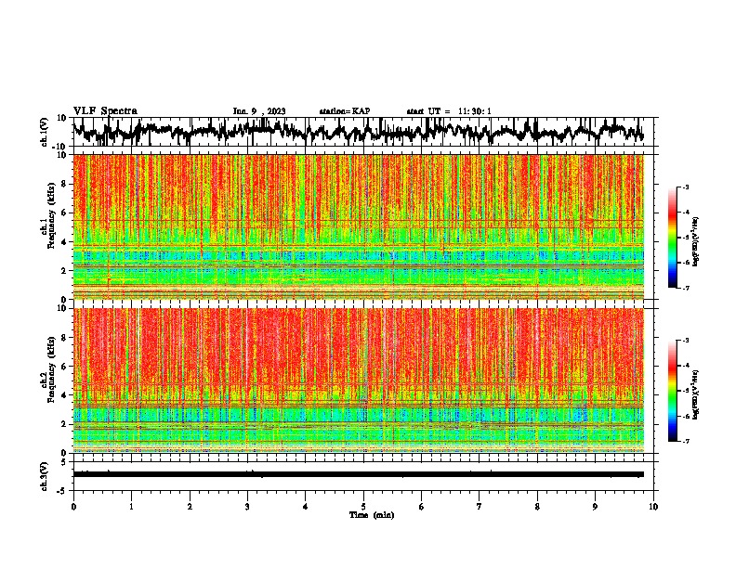
Task: Click the "2" kHz tick on ch.1 spectrogram axis
Action: pyautogui.click(x=64, y=270)
